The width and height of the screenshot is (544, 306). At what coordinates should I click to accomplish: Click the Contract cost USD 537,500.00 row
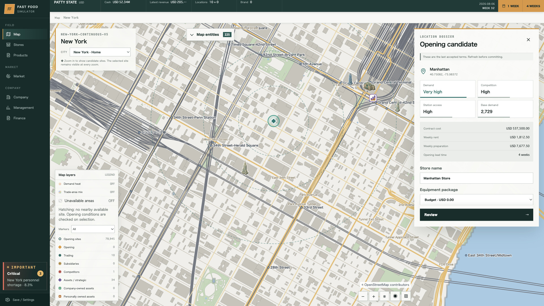point(476,129)
